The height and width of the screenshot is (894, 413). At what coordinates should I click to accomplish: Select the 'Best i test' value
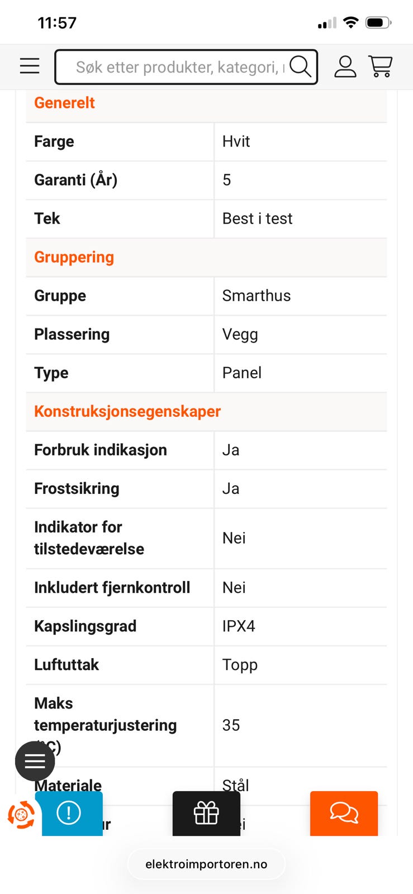[x=257, y=218]
